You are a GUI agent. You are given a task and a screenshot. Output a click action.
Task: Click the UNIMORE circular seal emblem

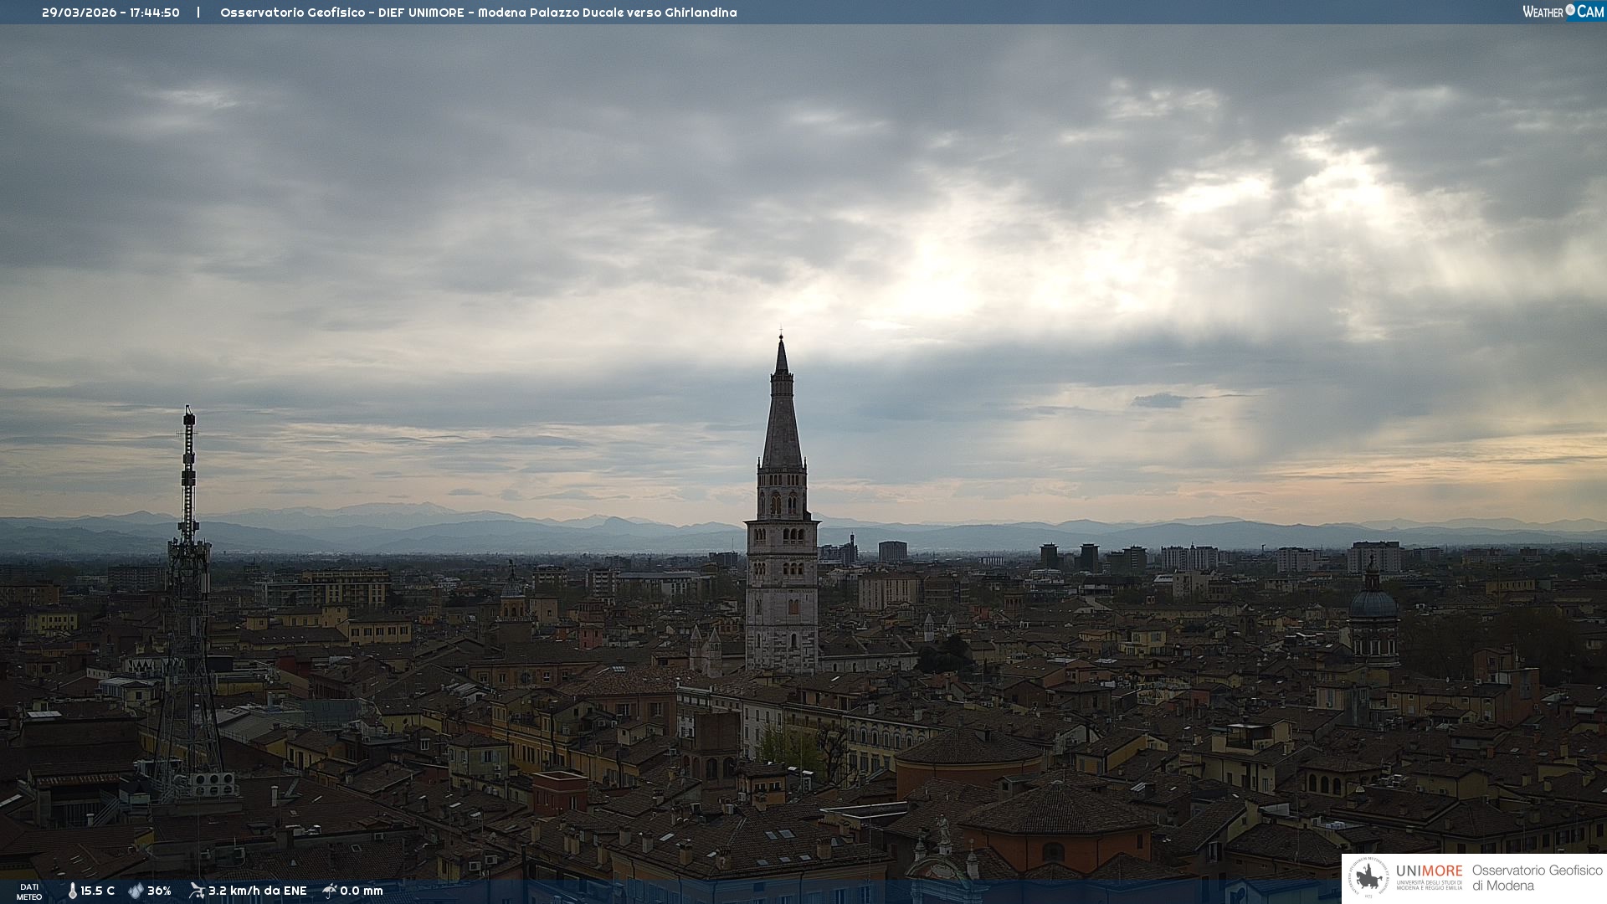tap(1368, 877)
